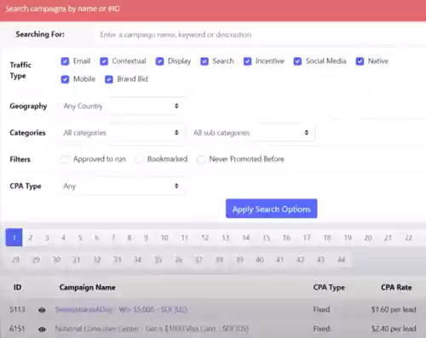This screenshot has width=426, height=338.
Task: Disable the Brand Bid checkbox
Action: tap(109, 79)
